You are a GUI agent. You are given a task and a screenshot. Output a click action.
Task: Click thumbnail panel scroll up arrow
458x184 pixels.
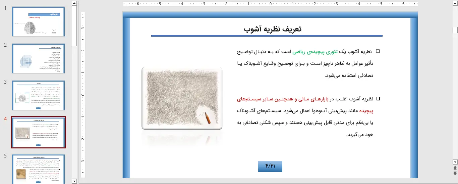point(74,3)
